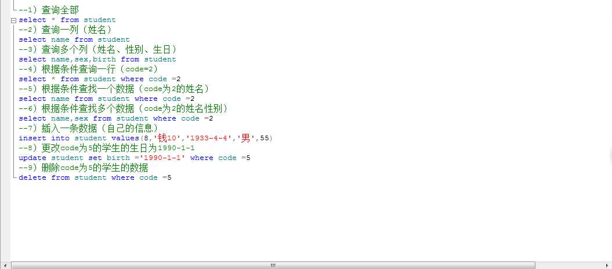Click the horizontal scrollbar thumb
Screen dimensions: 612x269
tap(273, 266)
